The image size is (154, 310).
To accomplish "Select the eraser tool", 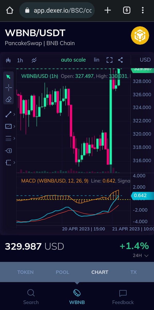I will [x=9, y=99].
